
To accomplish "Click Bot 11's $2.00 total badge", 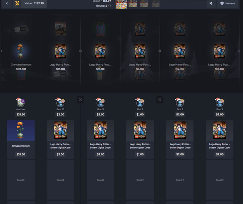I will tap(60, 114).
